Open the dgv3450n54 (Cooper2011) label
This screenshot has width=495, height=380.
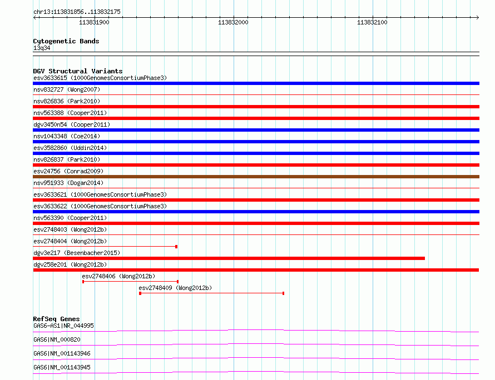coord(72,124)
